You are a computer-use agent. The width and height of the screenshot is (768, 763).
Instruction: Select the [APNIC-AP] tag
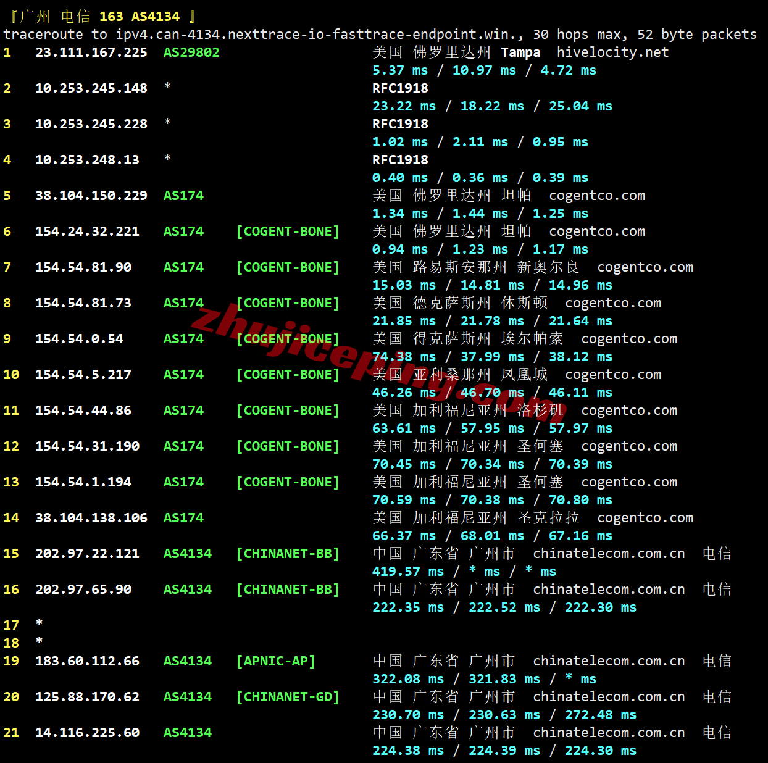coord(276,661)
